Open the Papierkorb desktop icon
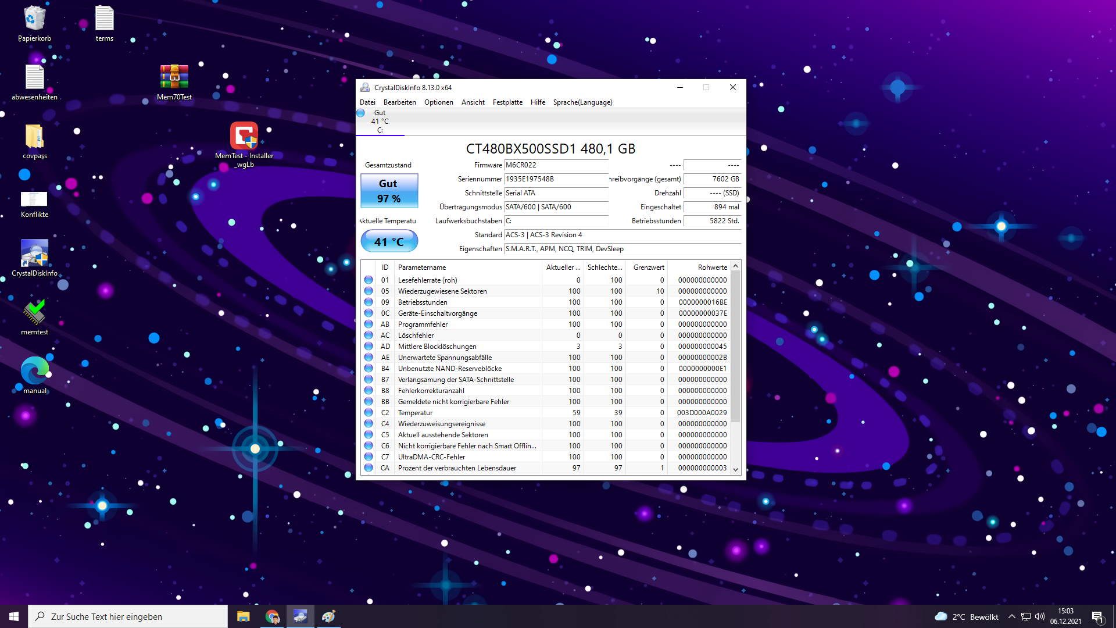The height and width of the screenshot is (628, 1116). tap(34, 20)
